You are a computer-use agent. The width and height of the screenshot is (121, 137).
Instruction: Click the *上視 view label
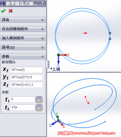(55, 69)
